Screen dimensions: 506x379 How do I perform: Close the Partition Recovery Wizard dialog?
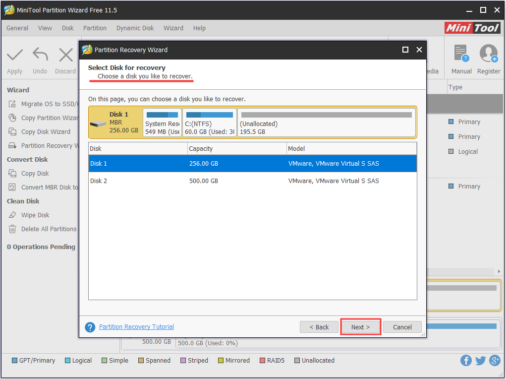[419, 50]
